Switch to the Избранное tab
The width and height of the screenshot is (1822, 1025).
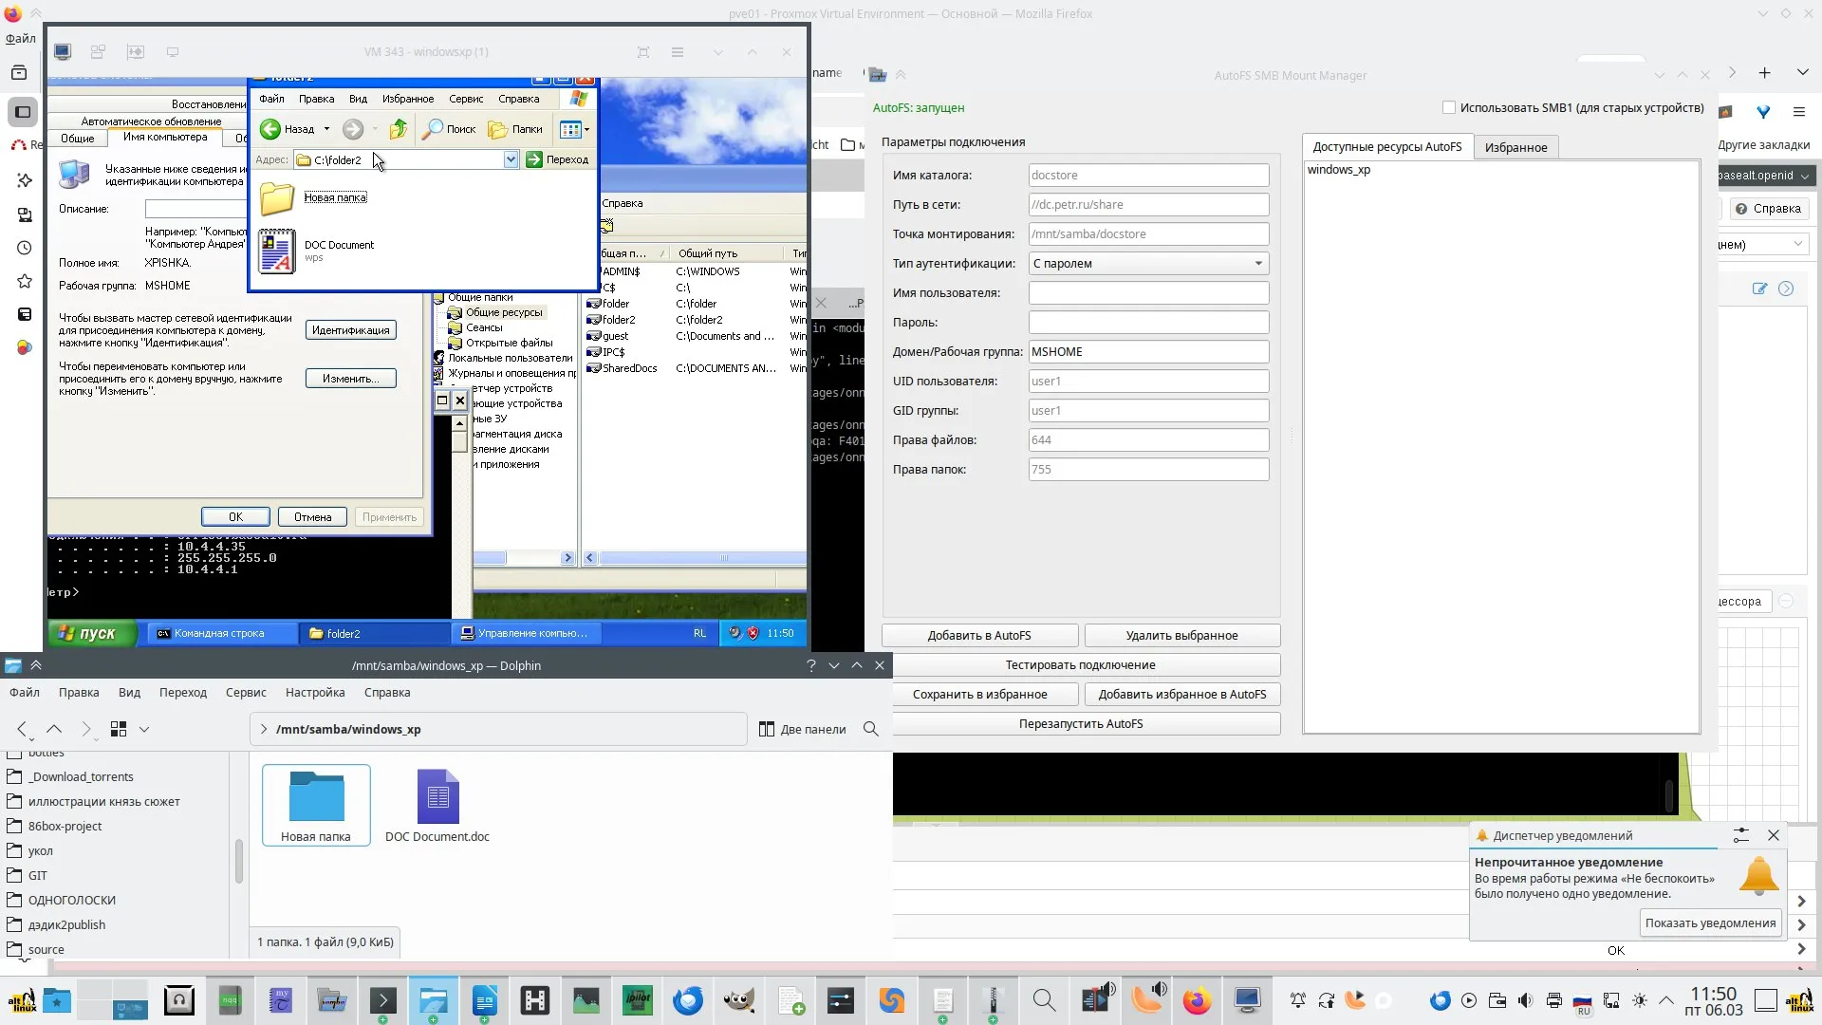[x=1515, y=147]
